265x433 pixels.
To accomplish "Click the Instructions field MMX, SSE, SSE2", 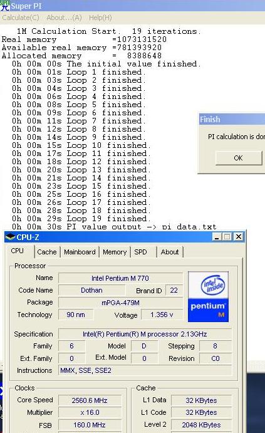I will pyautogui.click(x=145, y=370).
